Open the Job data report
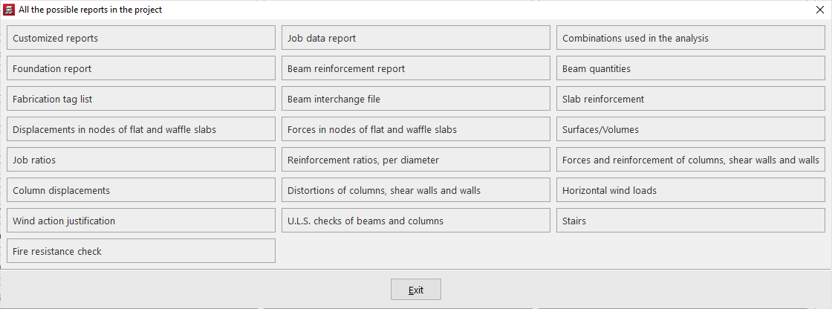This screenshot has width=832, height=309. pyautogui.click(x=415, y=39)
